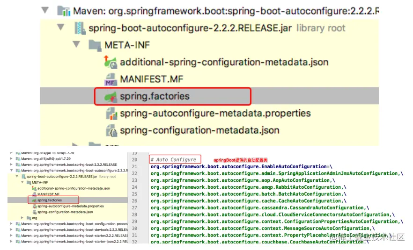The height and width of the screenshot is (250, 413).
Task: Click the org folder icon beside the editor
Action: point(29,218)
